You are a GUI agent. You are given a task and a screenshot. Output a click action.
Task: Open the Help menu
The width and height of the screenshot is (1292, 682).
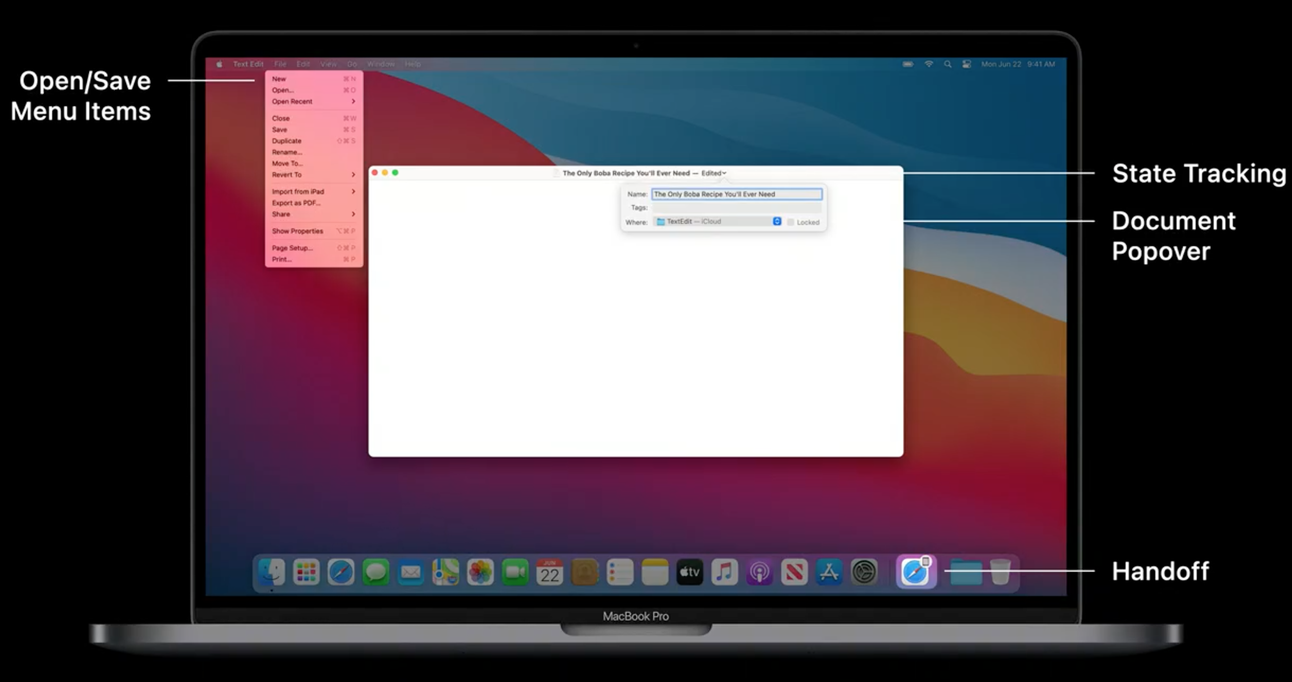tap(413, 64)
